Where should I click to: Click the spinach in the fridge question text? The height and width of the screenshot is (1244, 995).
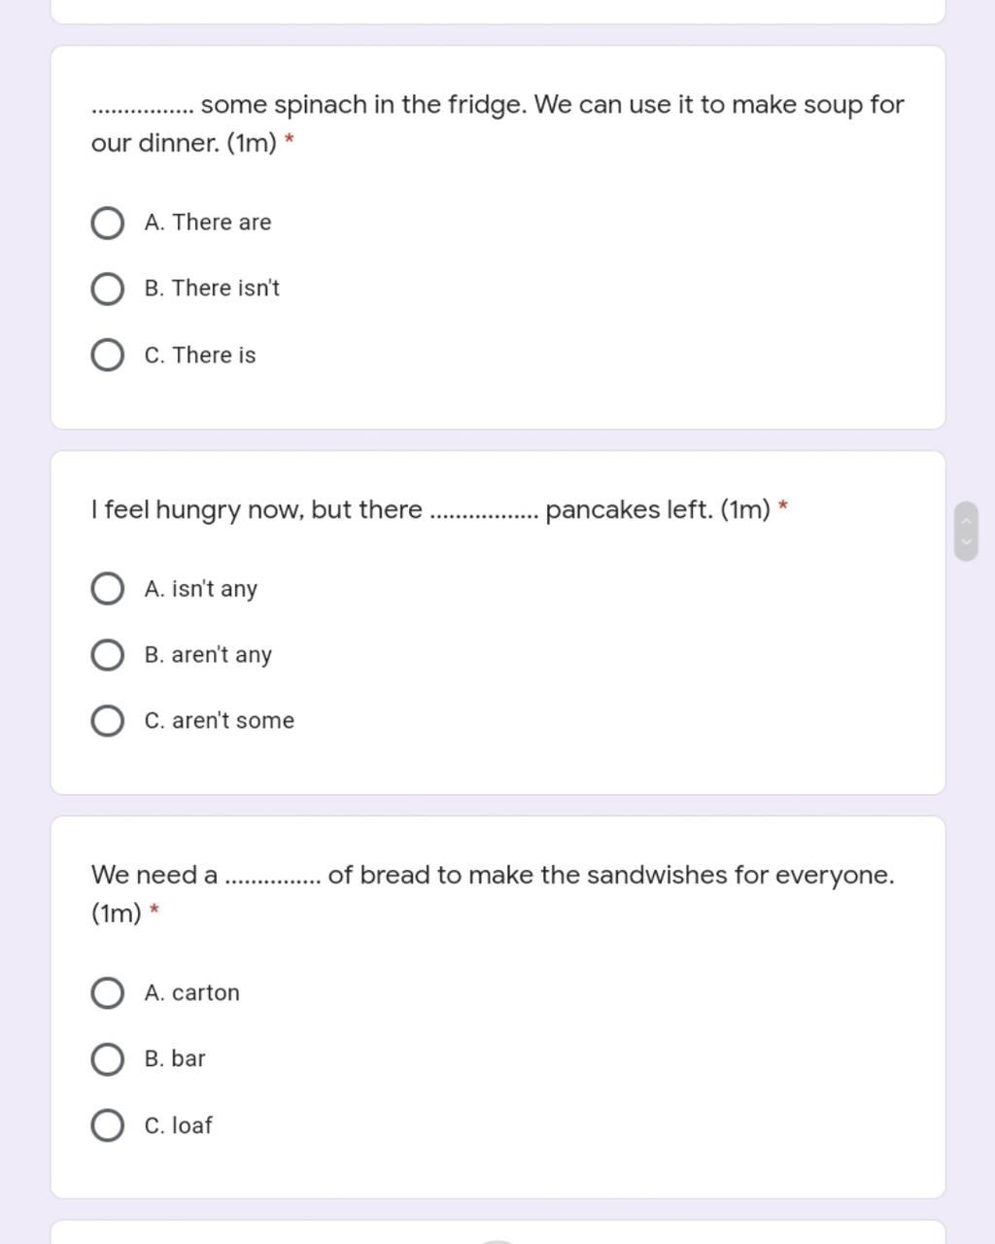pos(497,123)
